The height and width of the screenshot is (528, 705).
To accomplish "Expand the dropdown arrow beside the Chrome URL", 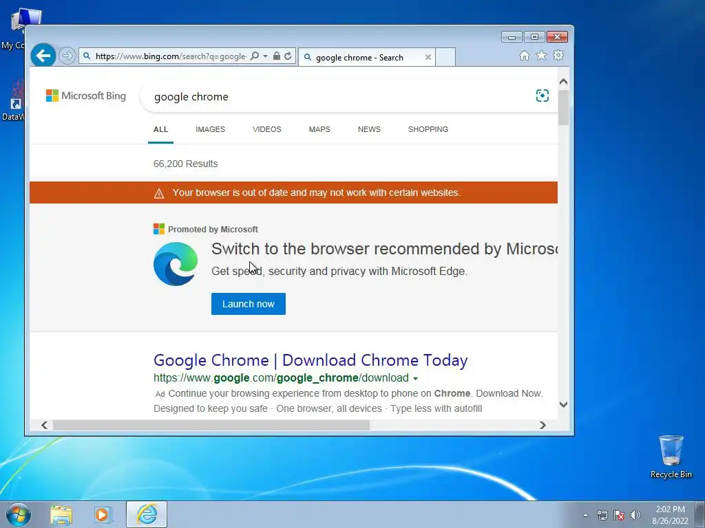I will click(415, 379).
